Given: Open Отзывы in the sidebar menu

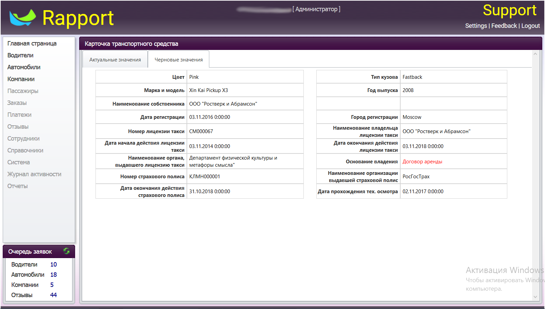Looking at the screenshot, I should click(x=18, y=127).
